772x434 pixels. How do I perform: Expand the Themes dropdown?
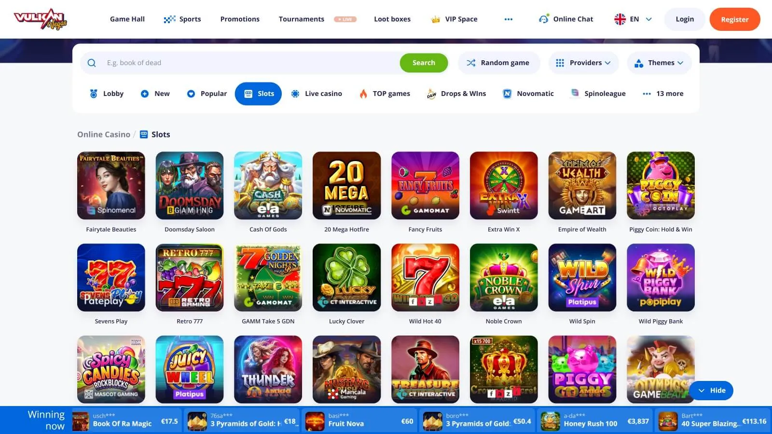pos(659,63)
